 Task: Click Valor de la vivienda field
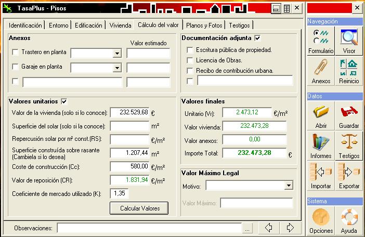pos(129,113)
